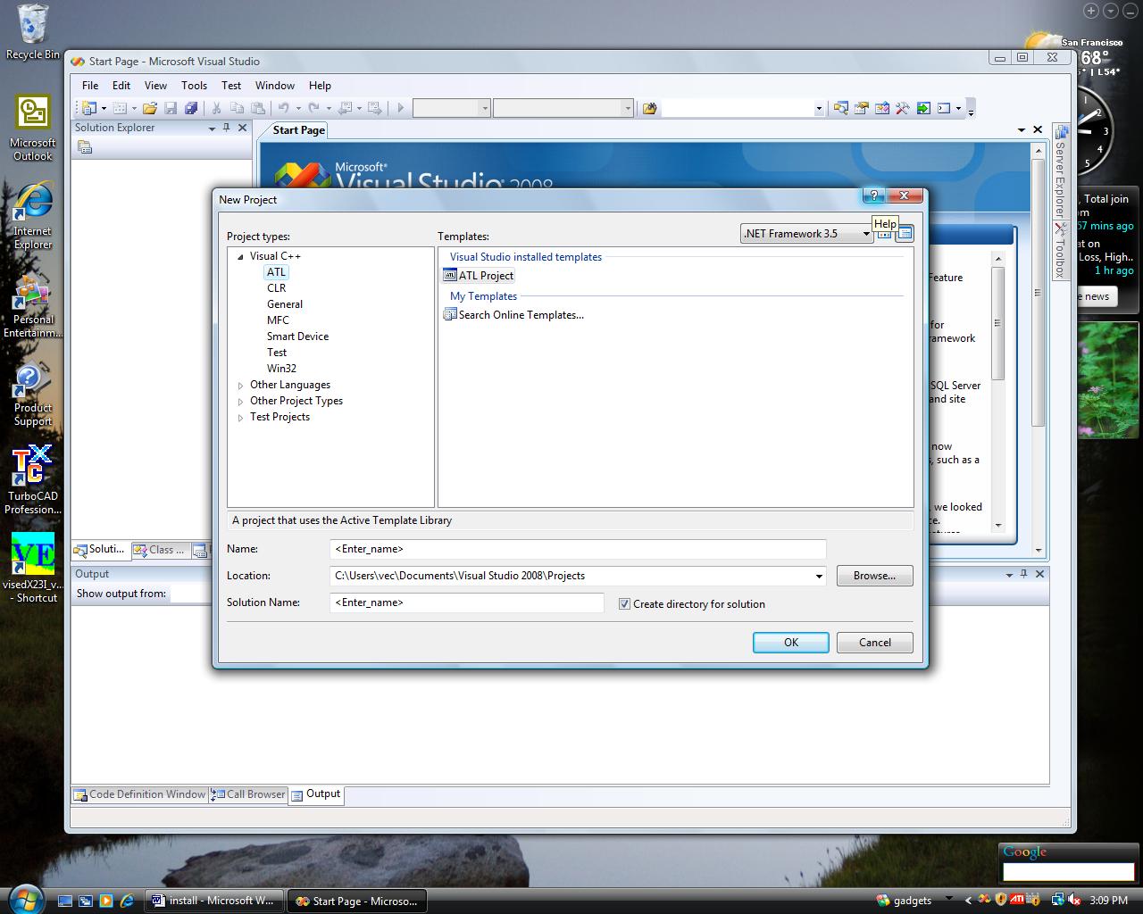Open the Window menu
Viewport: 1143px width, 914px height.
(275, 86)
